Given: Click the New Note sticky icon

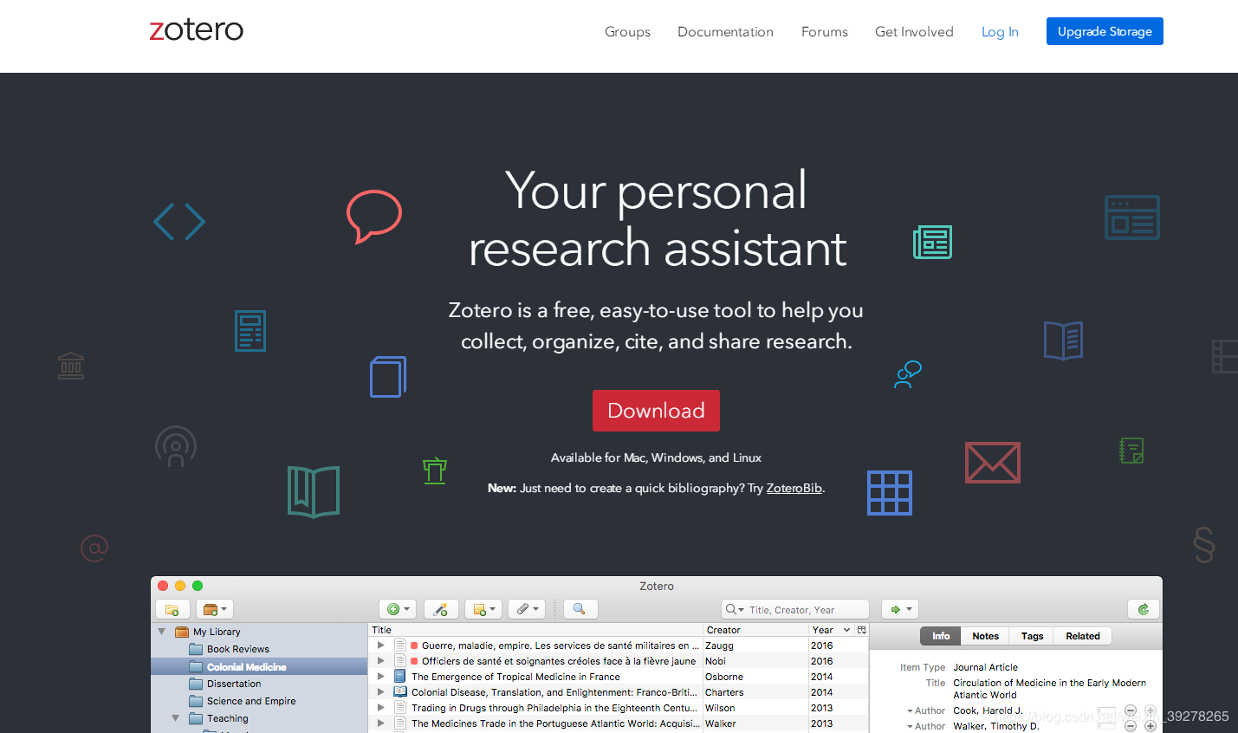Looking at the screenshot, I should (483, 609).
